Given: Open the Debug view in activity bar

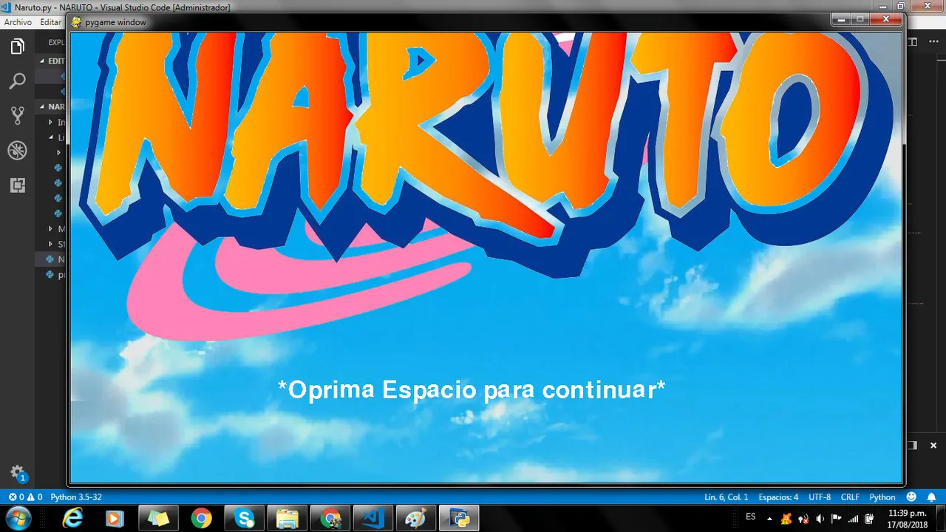Looking at the screenshot, I should [x=17, y=151].
